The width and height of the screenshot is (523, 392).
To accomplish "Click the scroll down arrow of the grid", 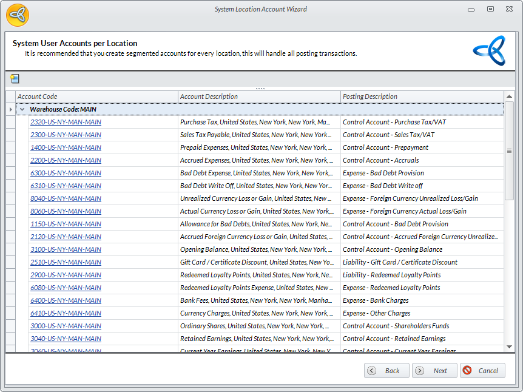I will coord(509,346).
